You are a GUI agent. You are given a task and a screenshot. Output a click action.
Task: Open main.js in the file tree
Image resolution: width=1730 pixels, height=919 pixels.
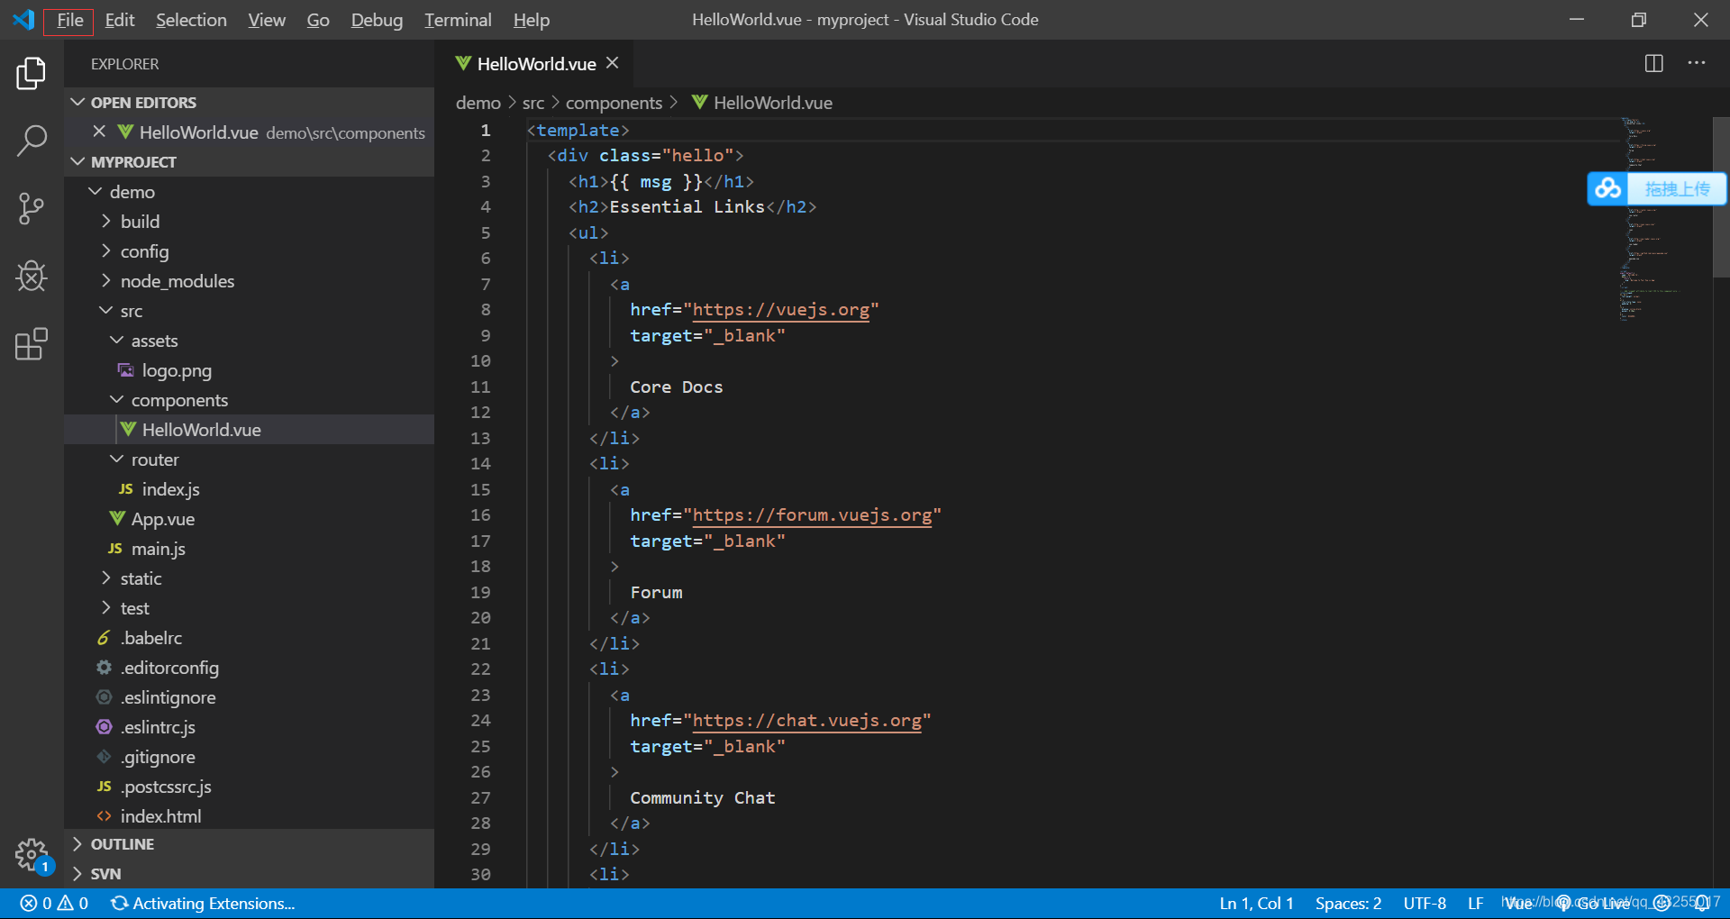[249, 548]
